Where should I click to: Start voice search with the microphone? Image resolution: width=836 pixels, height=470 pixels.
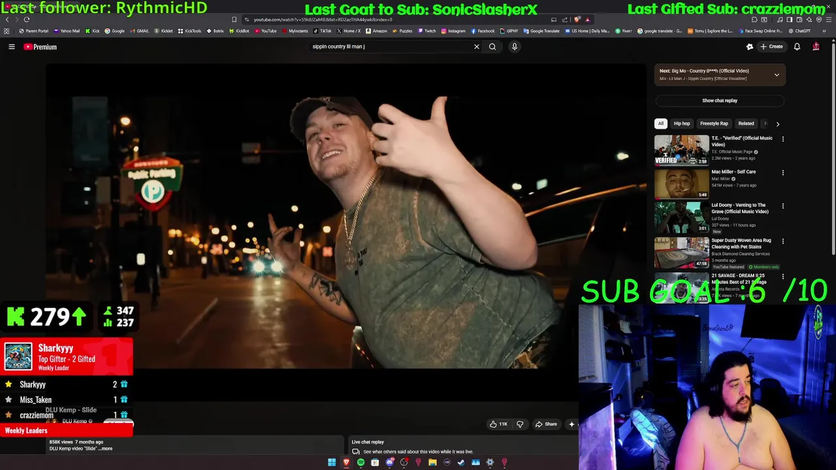[515, 47]
